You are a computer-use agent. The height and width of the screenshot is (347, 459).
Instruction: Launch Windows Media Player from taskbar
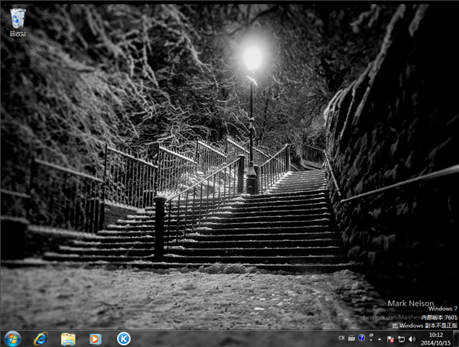95,338
